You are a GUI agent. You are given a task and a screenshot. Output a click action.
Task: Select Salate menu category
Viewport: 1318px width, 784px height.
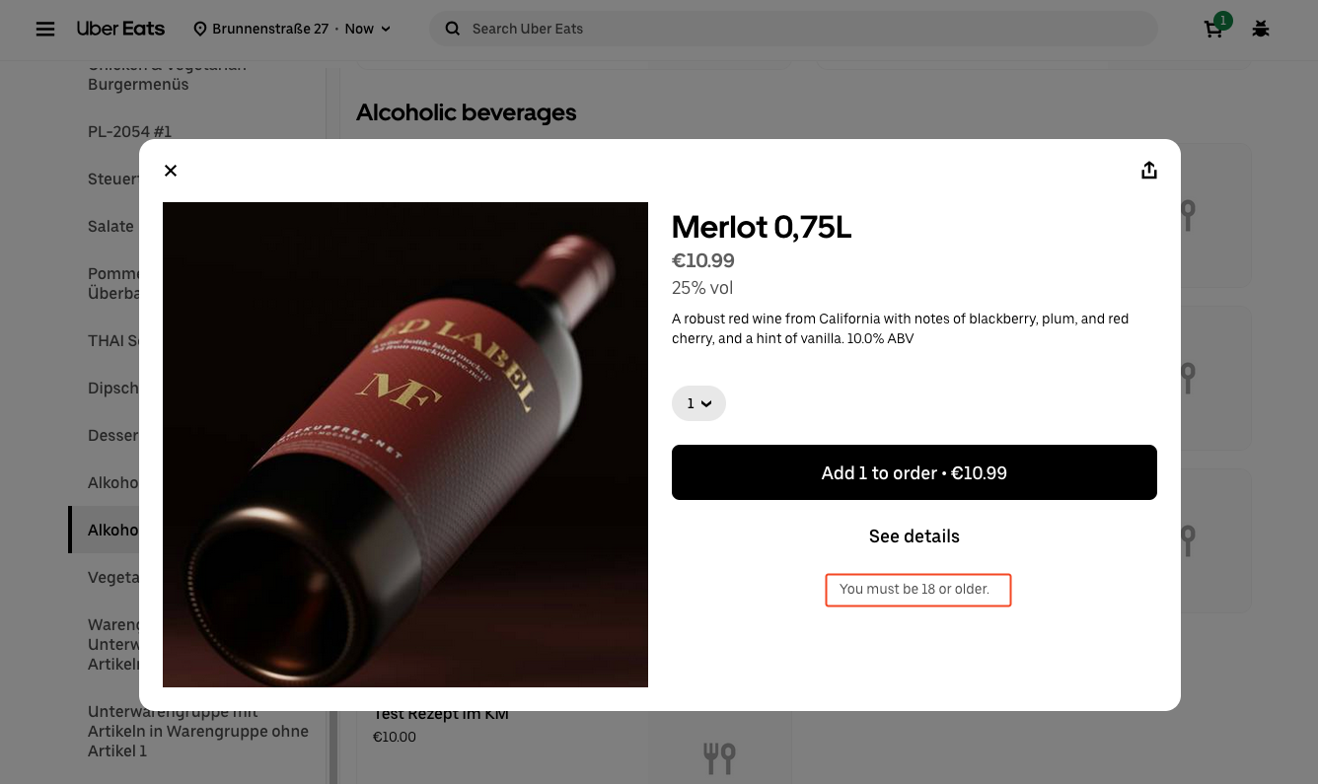pyautogui.click(x=110, y=226)
